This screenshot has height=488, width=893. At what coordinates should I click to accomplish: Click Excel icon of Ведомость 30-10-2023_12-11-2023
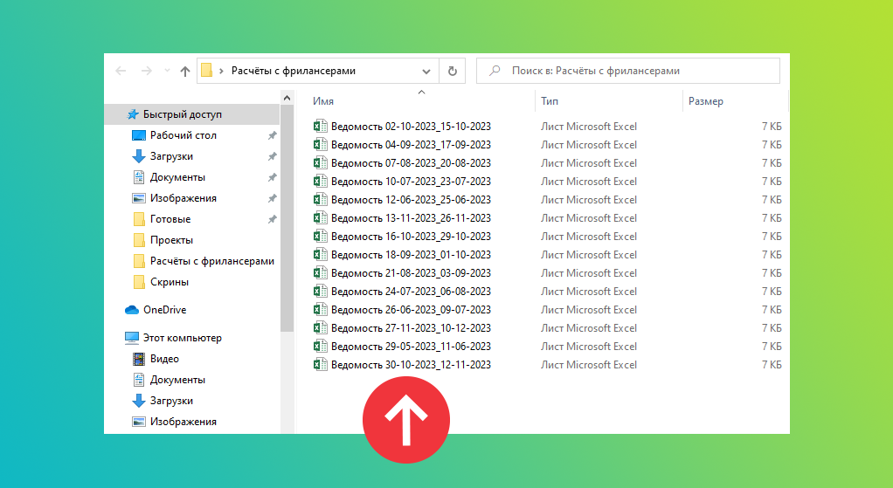tap(320, 364)
